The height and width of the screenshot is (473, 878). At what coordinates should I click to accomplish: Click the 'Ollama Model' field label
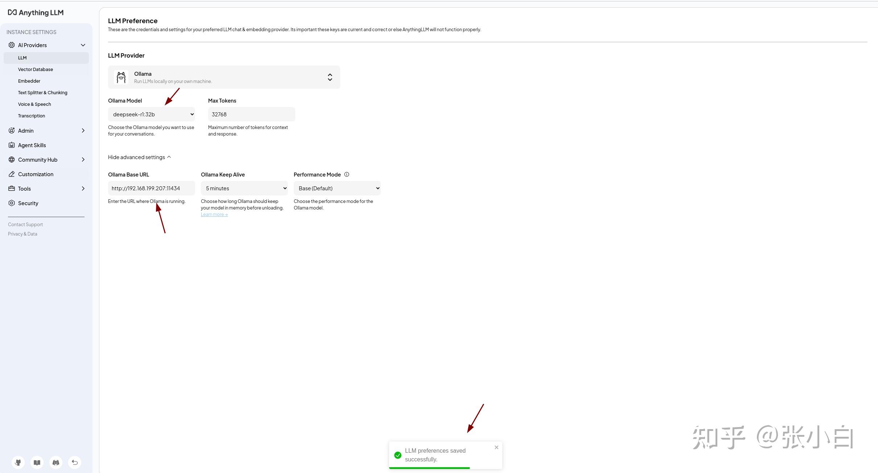pos(125,101)
